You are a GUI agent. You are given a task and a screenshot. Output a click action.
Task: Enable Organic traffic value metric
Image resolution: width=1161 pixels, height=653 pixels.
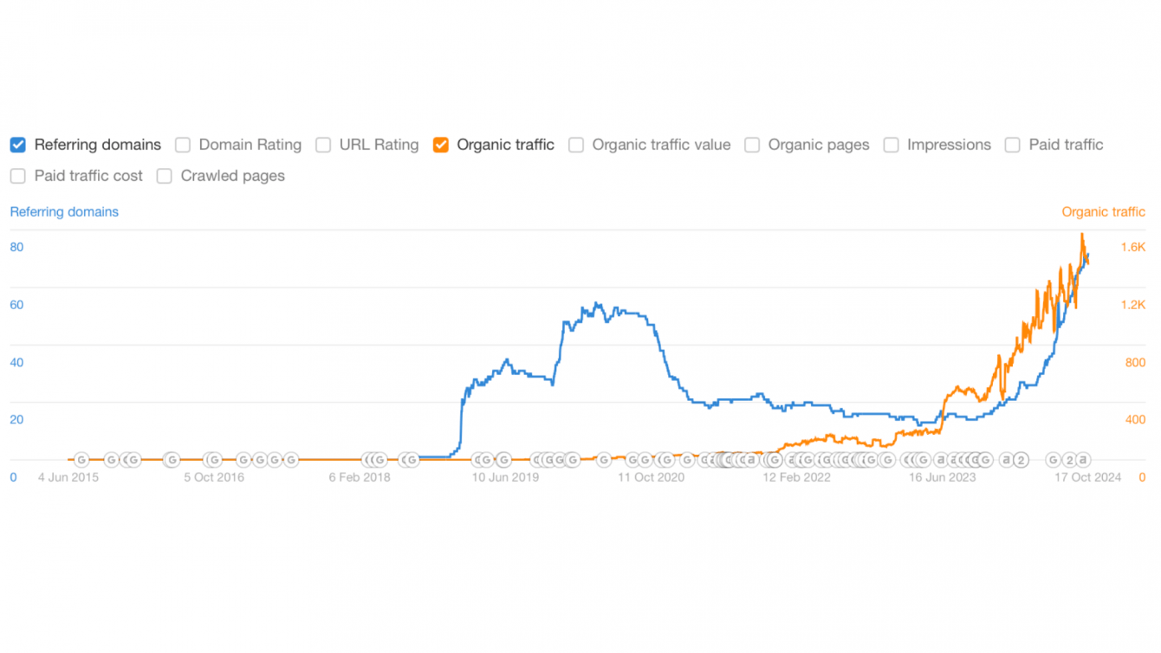[576, 145]
